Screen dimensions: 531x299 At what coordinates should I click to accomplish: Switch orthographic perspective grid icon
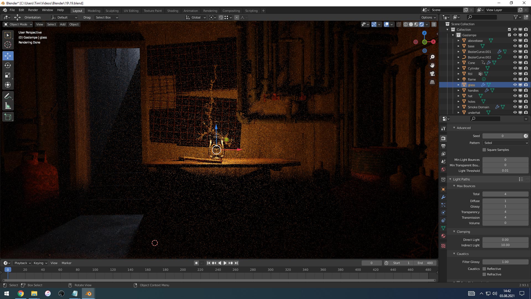[432, 82]
